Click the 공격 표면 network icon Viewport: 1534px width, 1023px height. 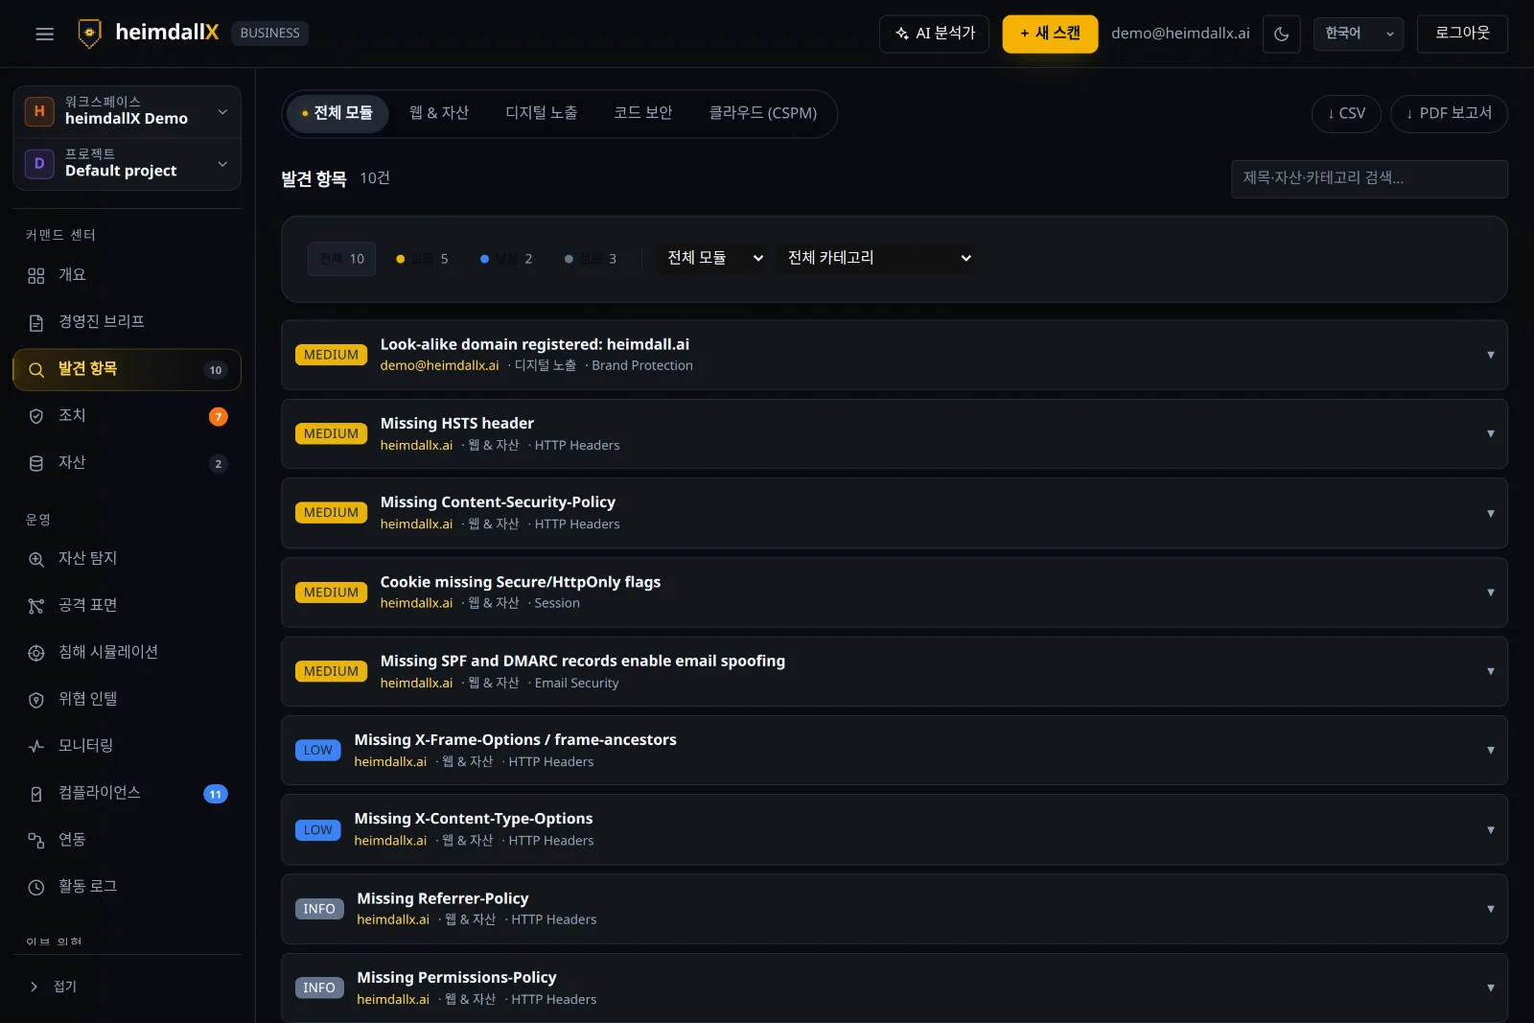coord(36,606)
